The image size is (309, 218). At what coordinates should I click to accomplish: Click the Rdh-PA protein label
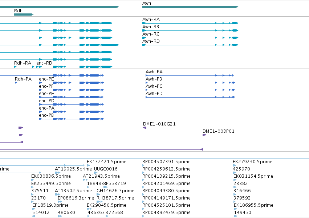(x=23, y=79)
